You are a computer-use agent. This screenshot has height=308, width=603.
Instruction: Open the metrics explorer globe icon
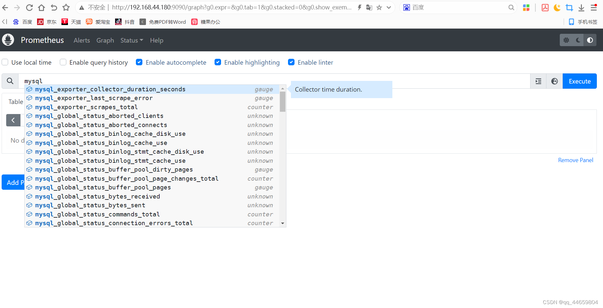point(555,81)
